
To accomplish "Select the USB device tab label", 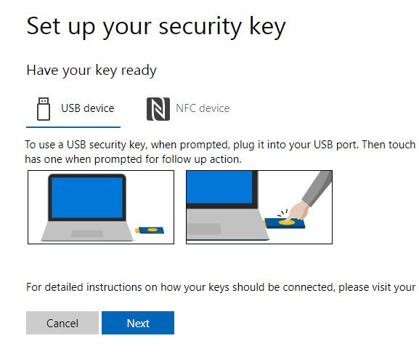I will tap(88, 108).
